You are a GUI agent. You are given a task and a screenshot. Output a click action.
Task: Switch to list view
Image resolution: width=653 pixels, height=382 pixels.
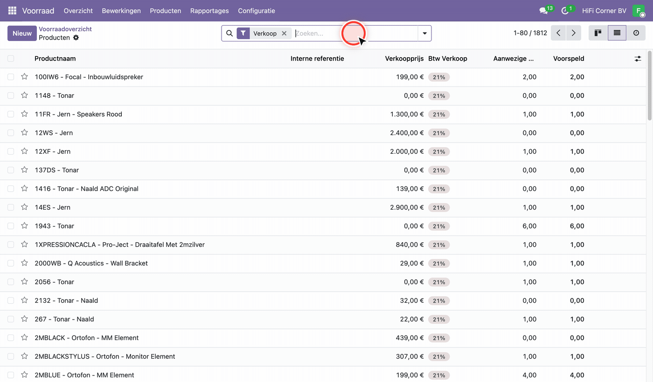(617, 33)
